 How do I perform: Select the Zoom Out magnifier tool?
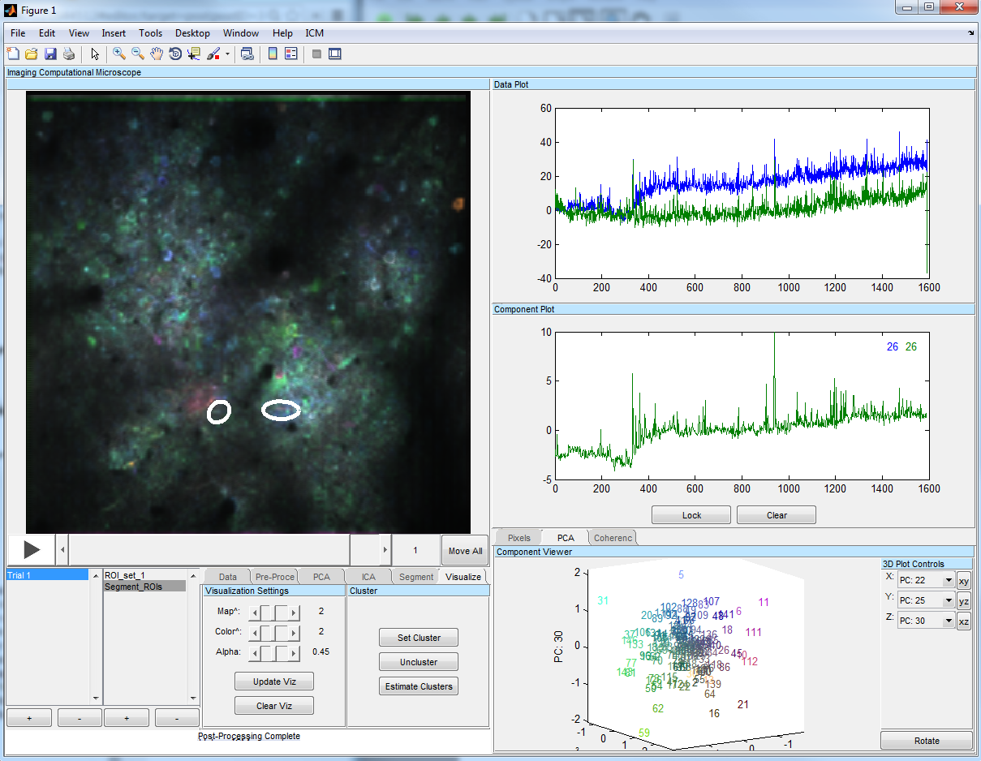point(137,54)
